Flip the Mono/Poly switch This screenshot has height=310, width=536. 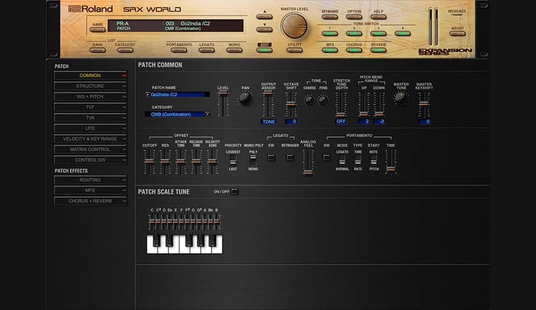point(253,160)
